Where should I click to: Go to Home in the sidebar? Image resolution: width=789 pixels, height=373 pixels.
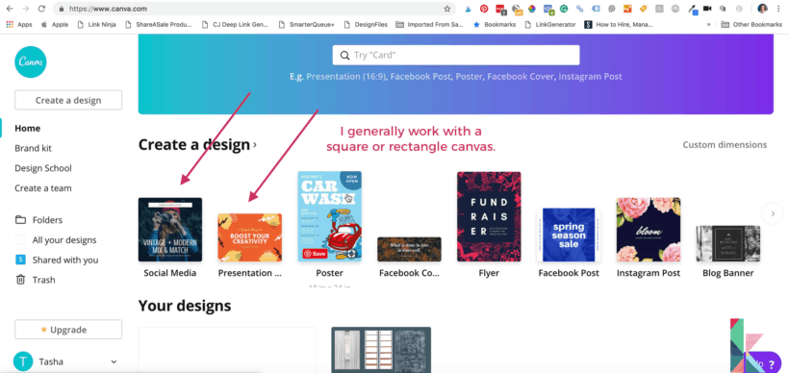pos(27,128)
